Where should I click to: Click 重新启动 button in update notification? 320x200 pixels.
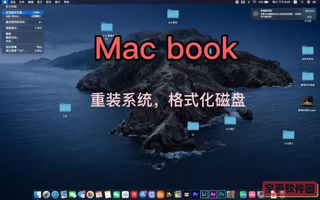pos(310,11)
